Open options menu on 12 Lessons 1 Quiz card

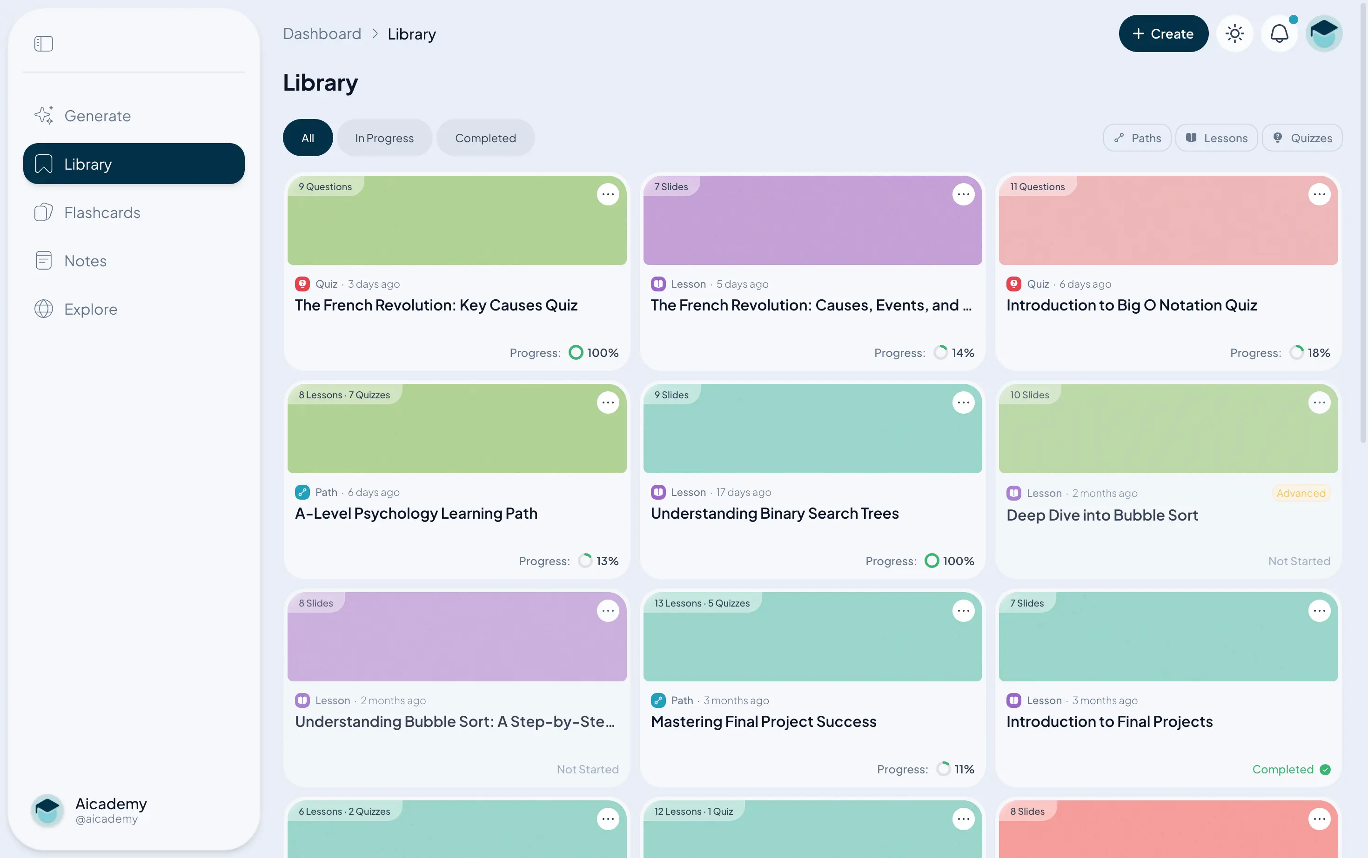(964, 819)
